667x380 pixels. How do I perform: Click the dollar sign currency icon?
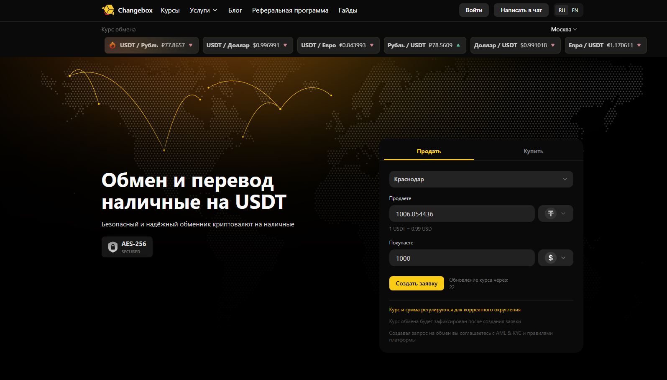(x=551, y=258)
